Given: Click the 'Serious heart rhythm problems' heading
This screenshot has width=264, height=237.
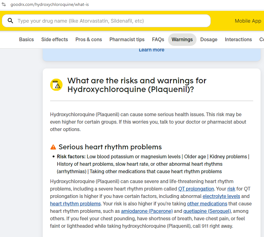Looking at the screenshot, I should coord(110,147).
